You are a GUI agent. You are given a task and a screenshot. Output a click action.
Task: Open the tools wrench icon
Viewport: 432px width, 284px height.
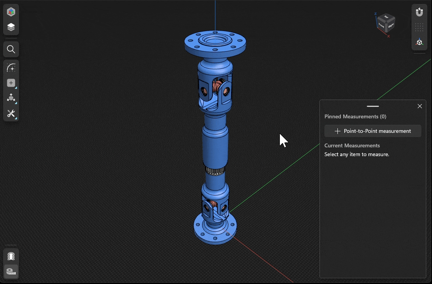click(x=11, y=113)
